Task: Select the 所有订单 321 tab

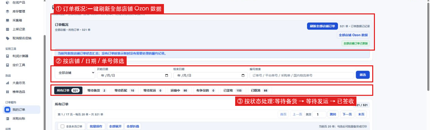Action: [x=68, y=90]
